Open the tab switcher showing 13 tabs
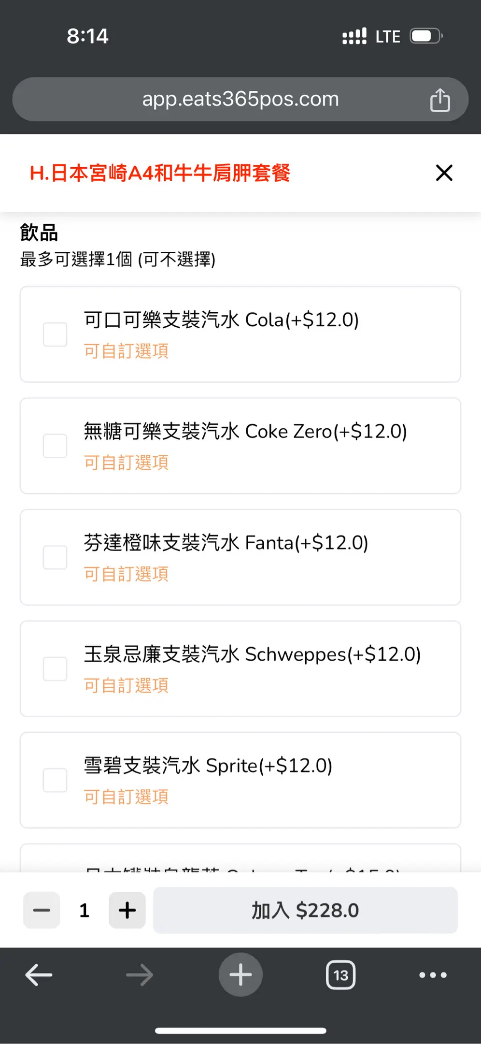This screenshot has height=1044, width=481. click(340, 975)
